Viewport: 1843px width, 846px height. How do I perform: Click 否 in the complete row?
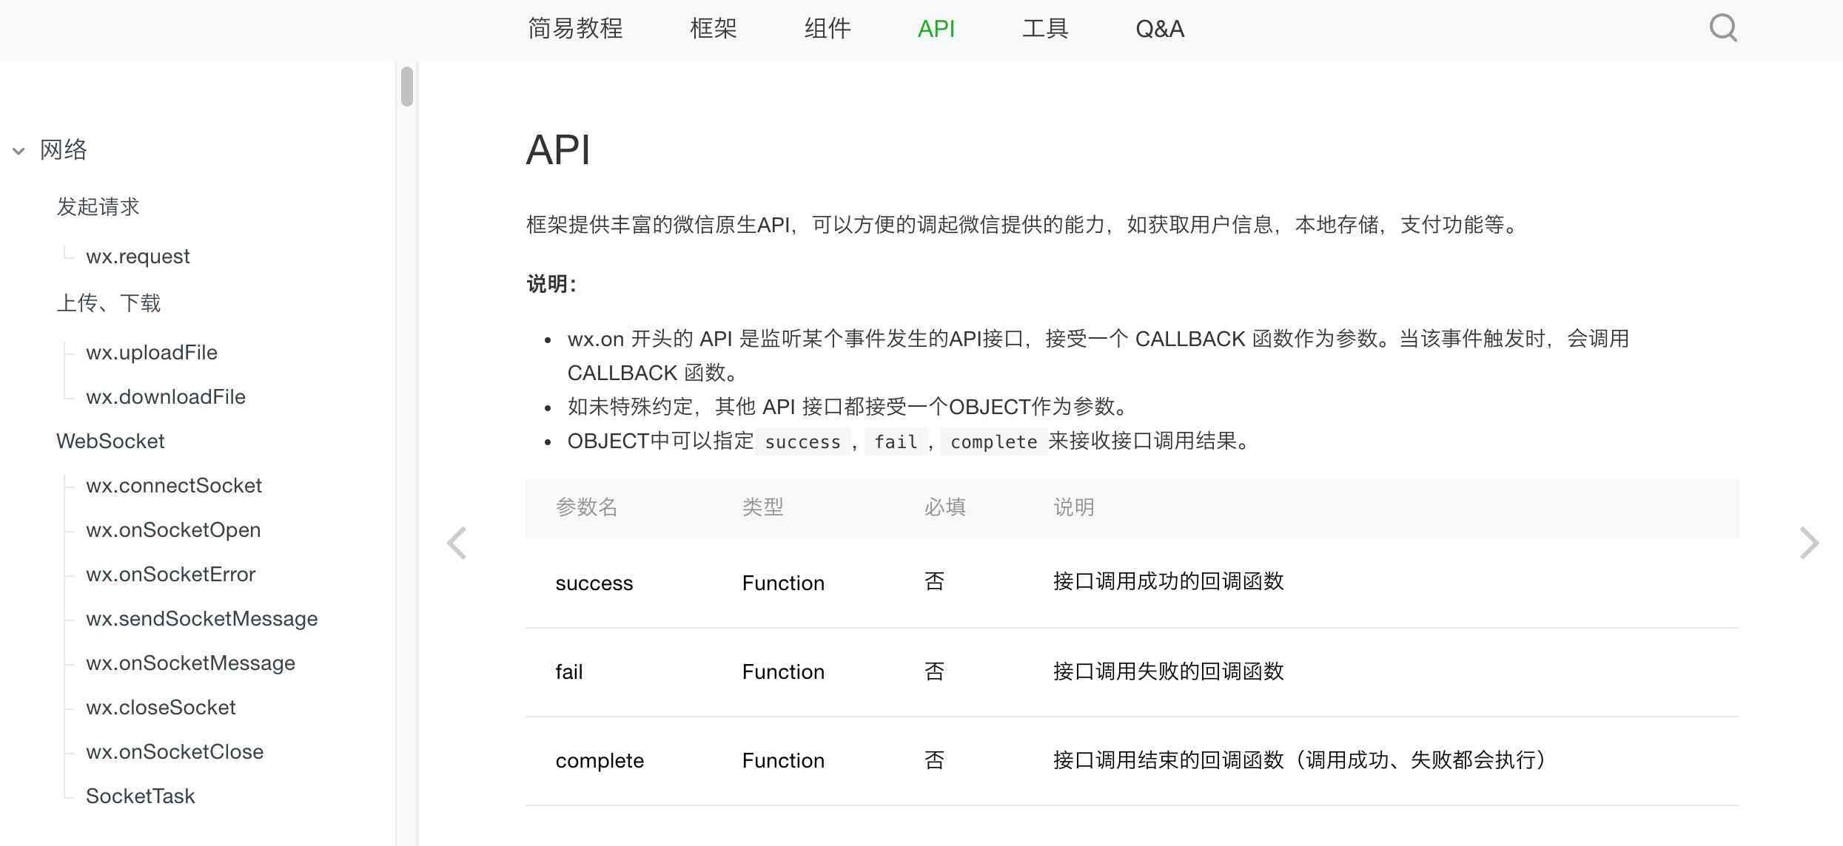934,759
